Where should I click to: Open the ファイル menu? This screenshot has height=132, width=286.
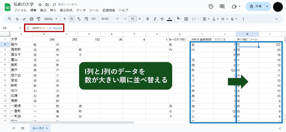[x=20, y=10]
